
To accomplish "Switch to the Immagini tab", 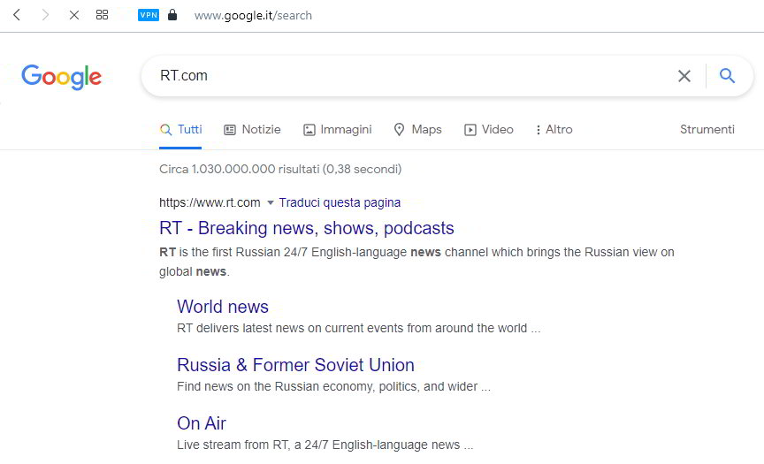I will coord(337,130).
